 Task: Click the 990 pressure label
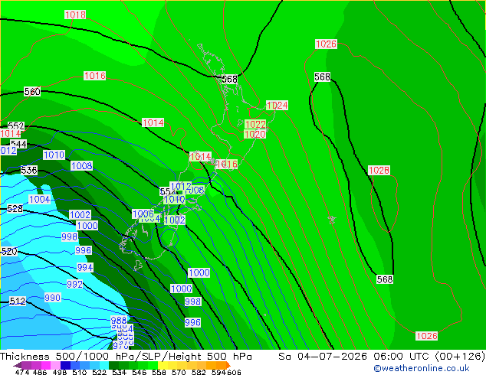[x=52, y=298]
